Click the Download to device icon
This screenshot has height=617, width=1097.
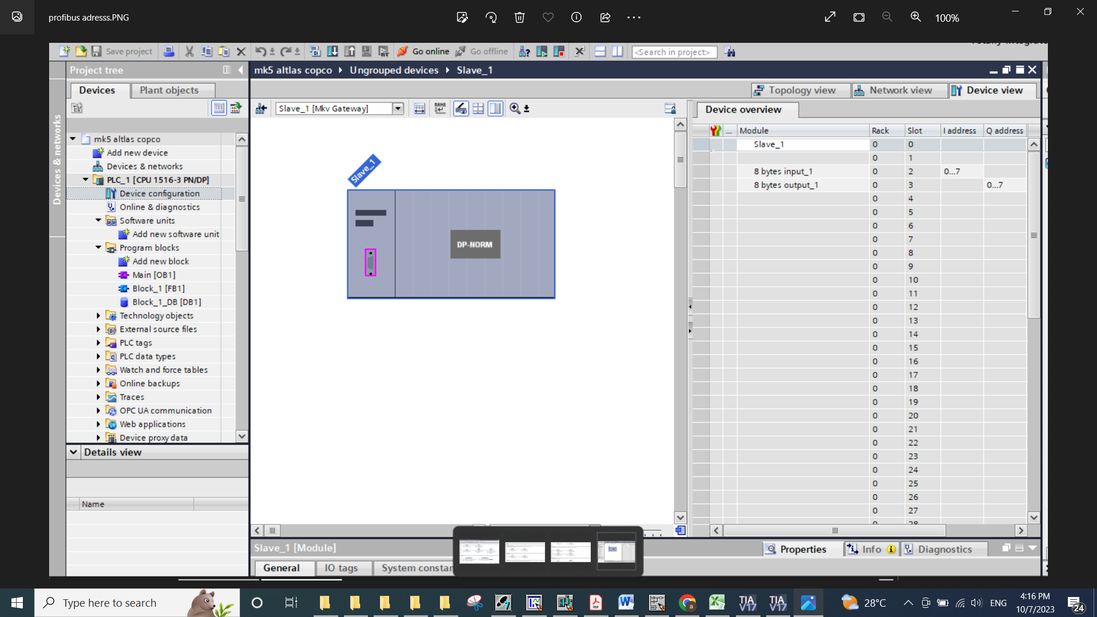332,51
